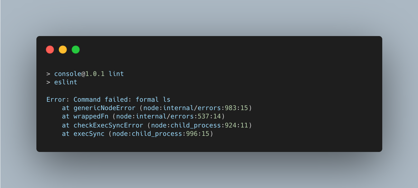Click the red close window dot
Viewport: 418px width, 188px height.
tap(50, 50)
